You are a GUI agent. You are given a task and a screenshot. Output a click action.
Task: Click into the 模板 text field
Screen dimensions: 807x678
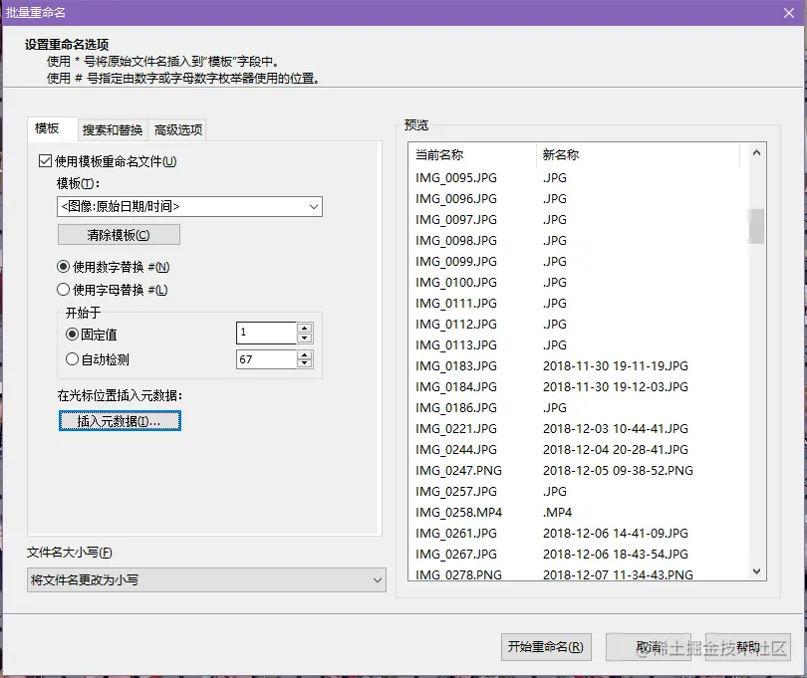coord(181,207)
